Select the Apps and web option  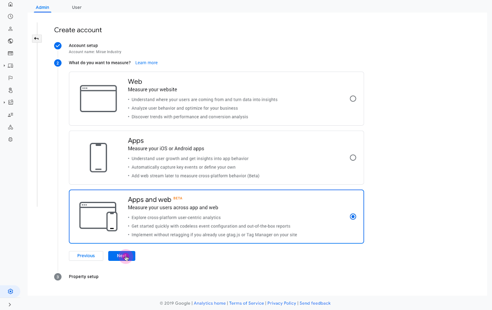click(353, 216)
